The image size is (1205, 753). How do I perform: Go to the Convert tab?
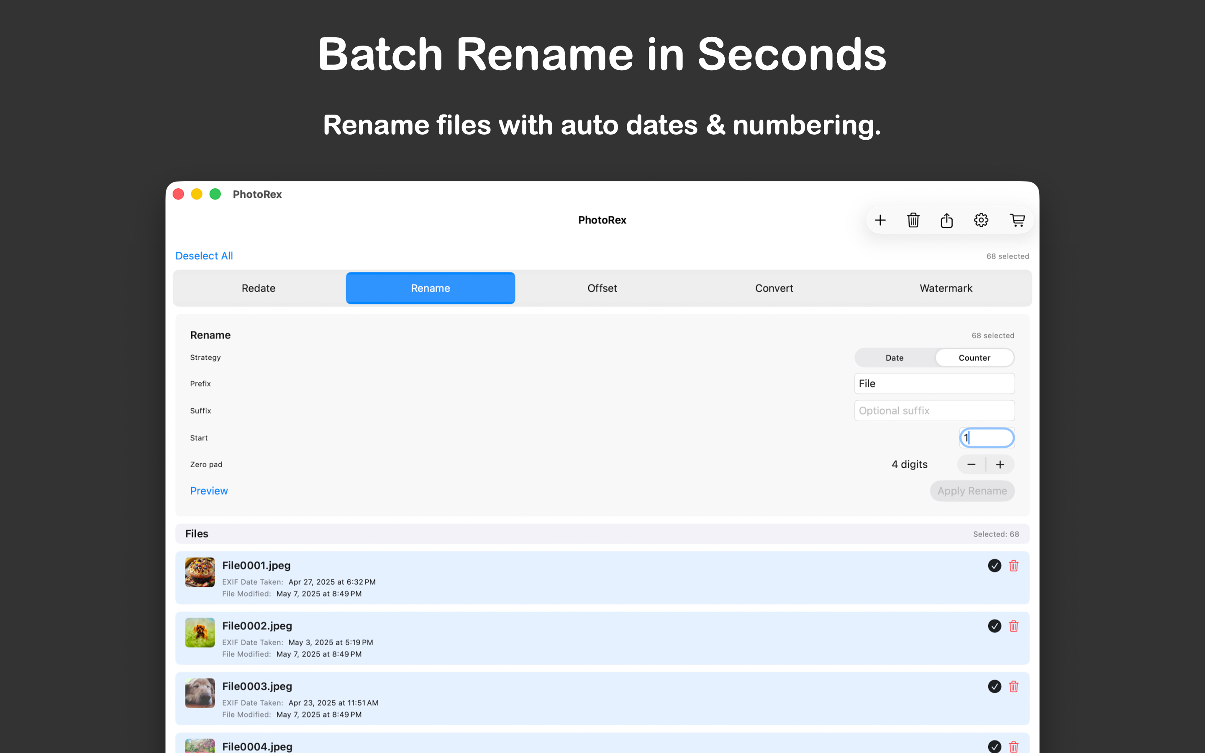[774, 288]
